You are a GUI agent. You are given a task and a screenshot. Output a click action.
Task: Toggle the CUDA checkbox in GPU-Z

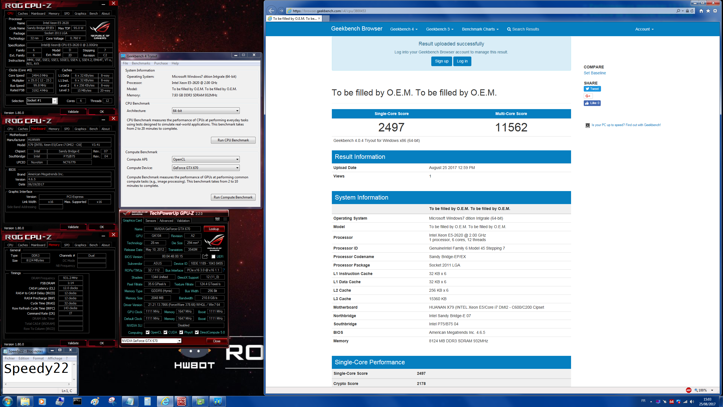coord(165,332)
